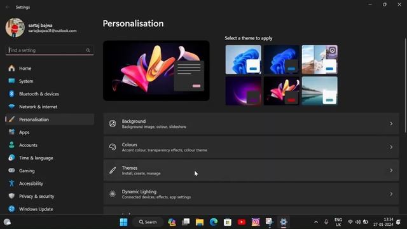407x229 pixels.
Task: Open Themes install, create, manage row
Action: coord(251,170)
